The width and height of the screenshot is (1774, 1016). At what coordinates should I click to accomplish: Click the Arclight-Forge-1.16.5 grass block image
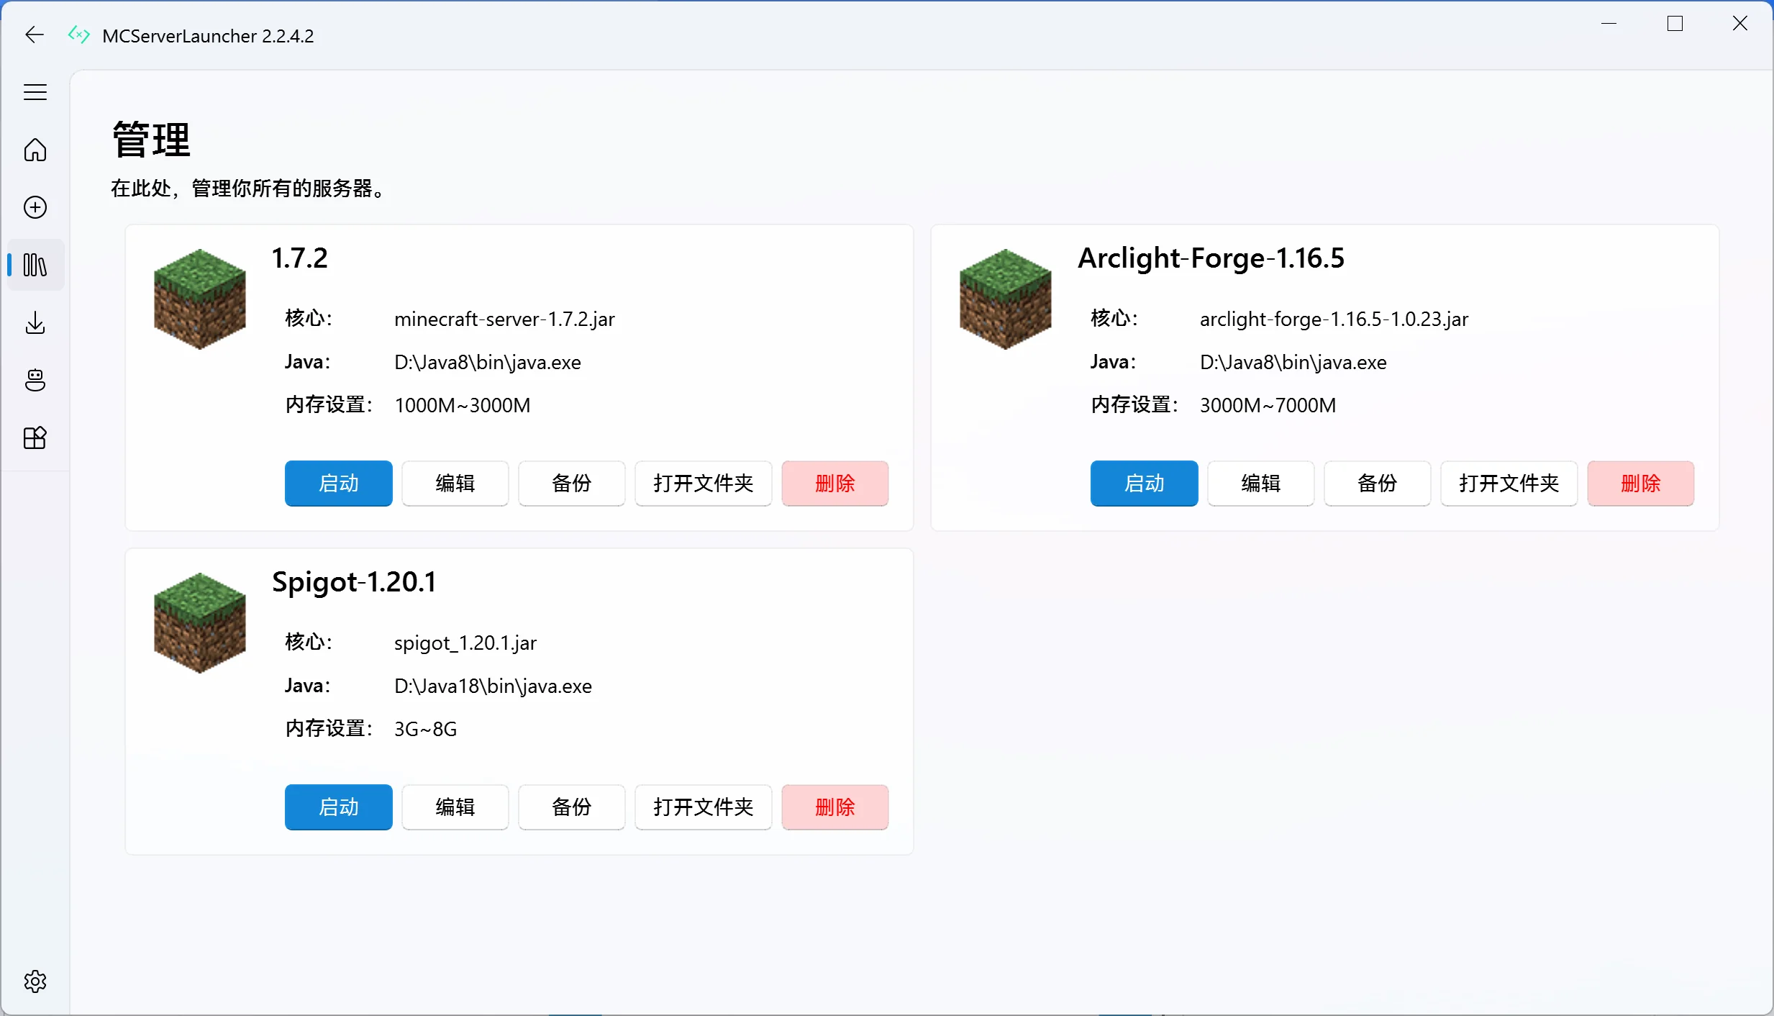[x=1006, y=299]
